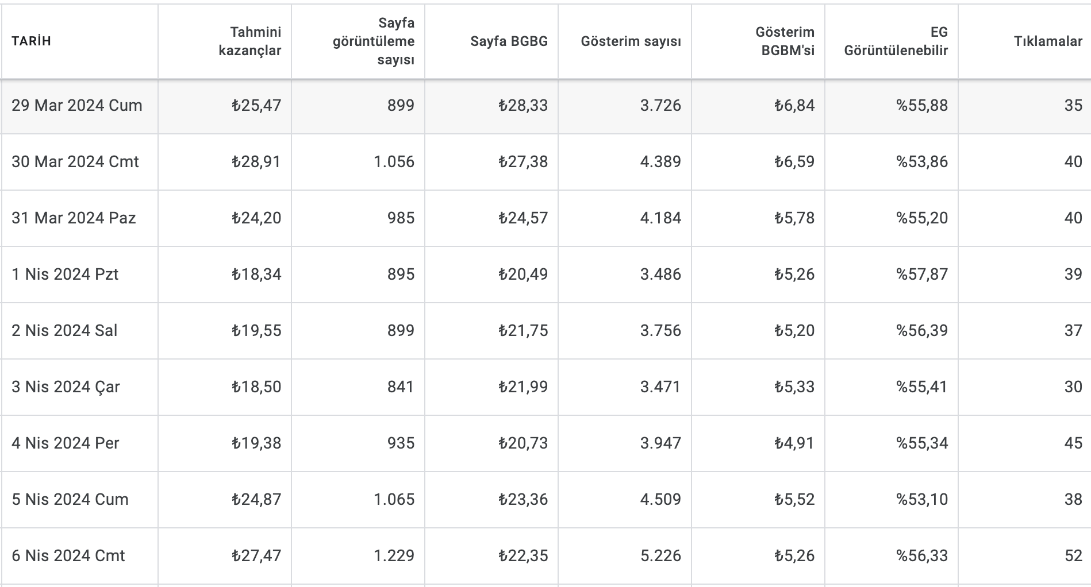Click the EG Görüntülenebilir column header
Viewport: 1091px width, 587px height.
pos(896,41)
